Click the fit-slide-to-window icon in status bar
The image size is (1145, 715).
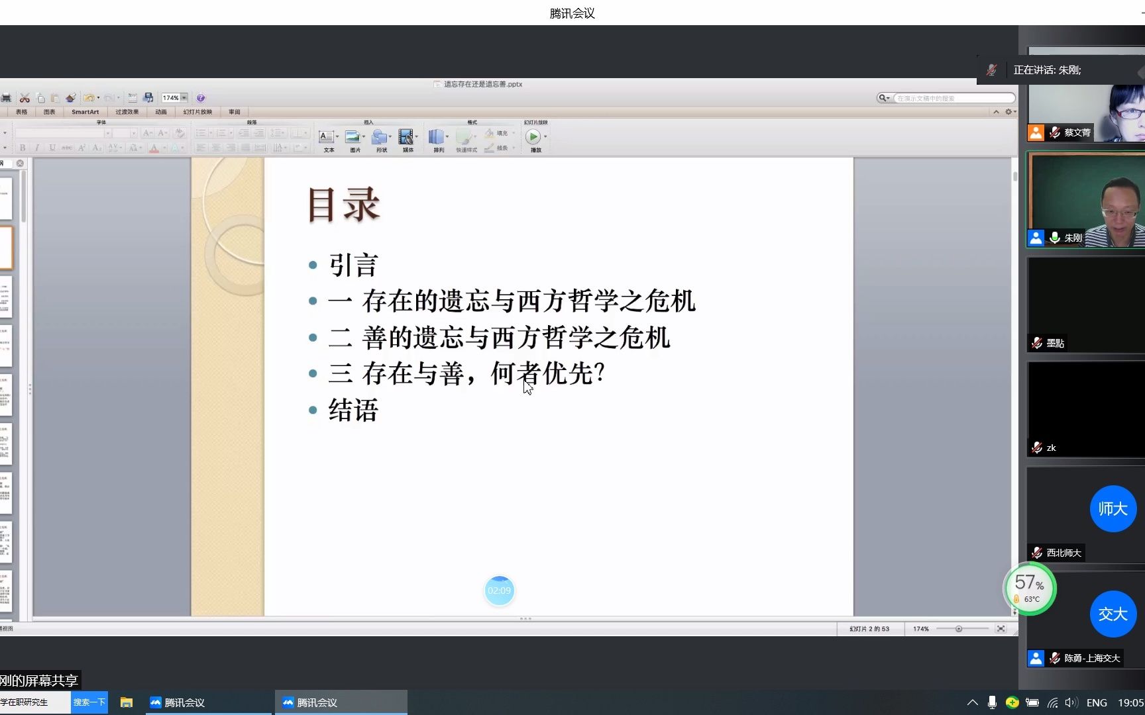[x=1001, y=629]
